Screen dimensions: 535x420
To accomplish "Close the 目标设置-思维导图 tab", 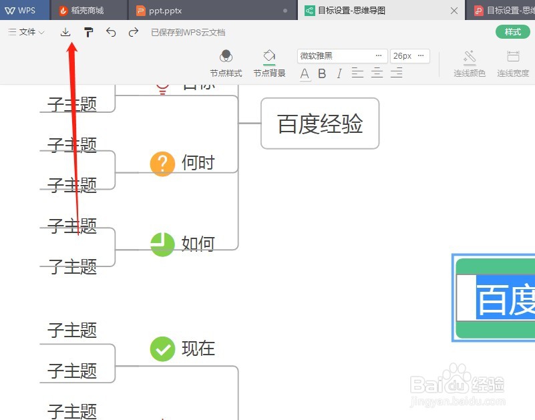I will pos(454,11).
